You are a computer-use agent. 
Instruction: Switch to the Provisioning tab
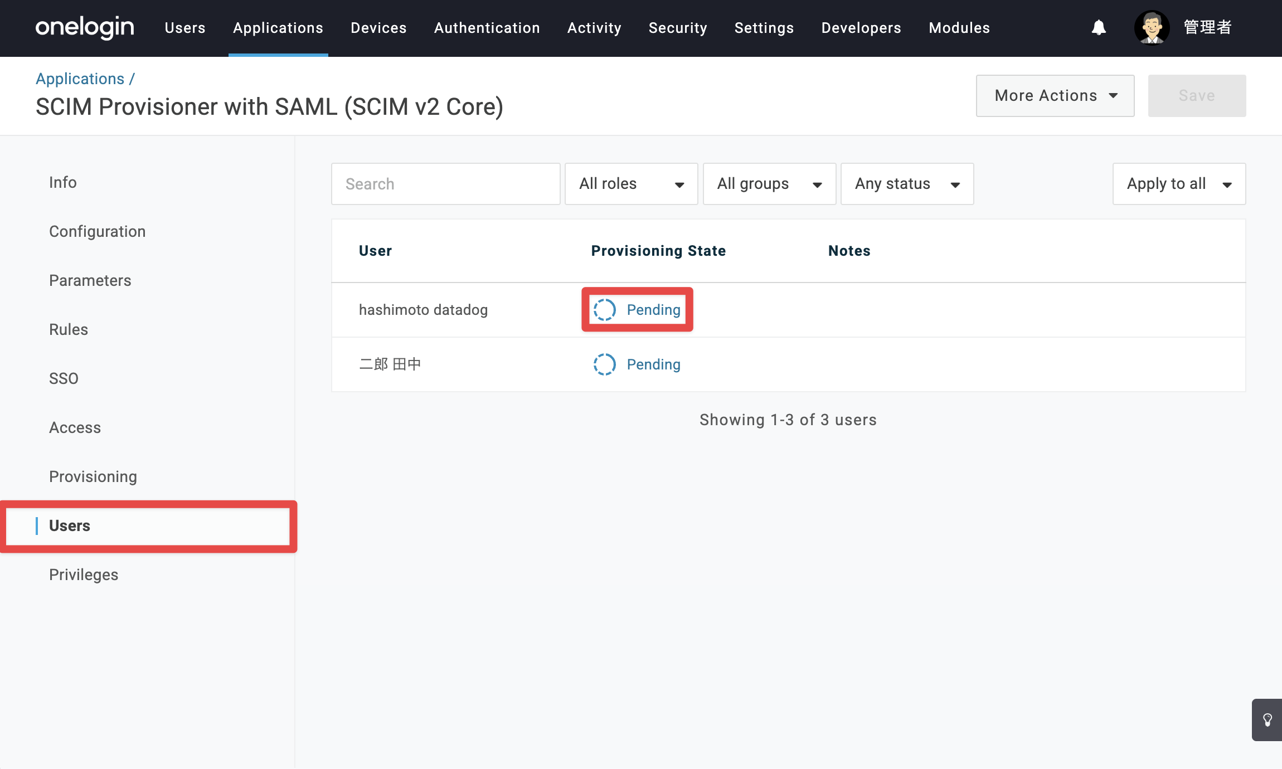point(93,476)
